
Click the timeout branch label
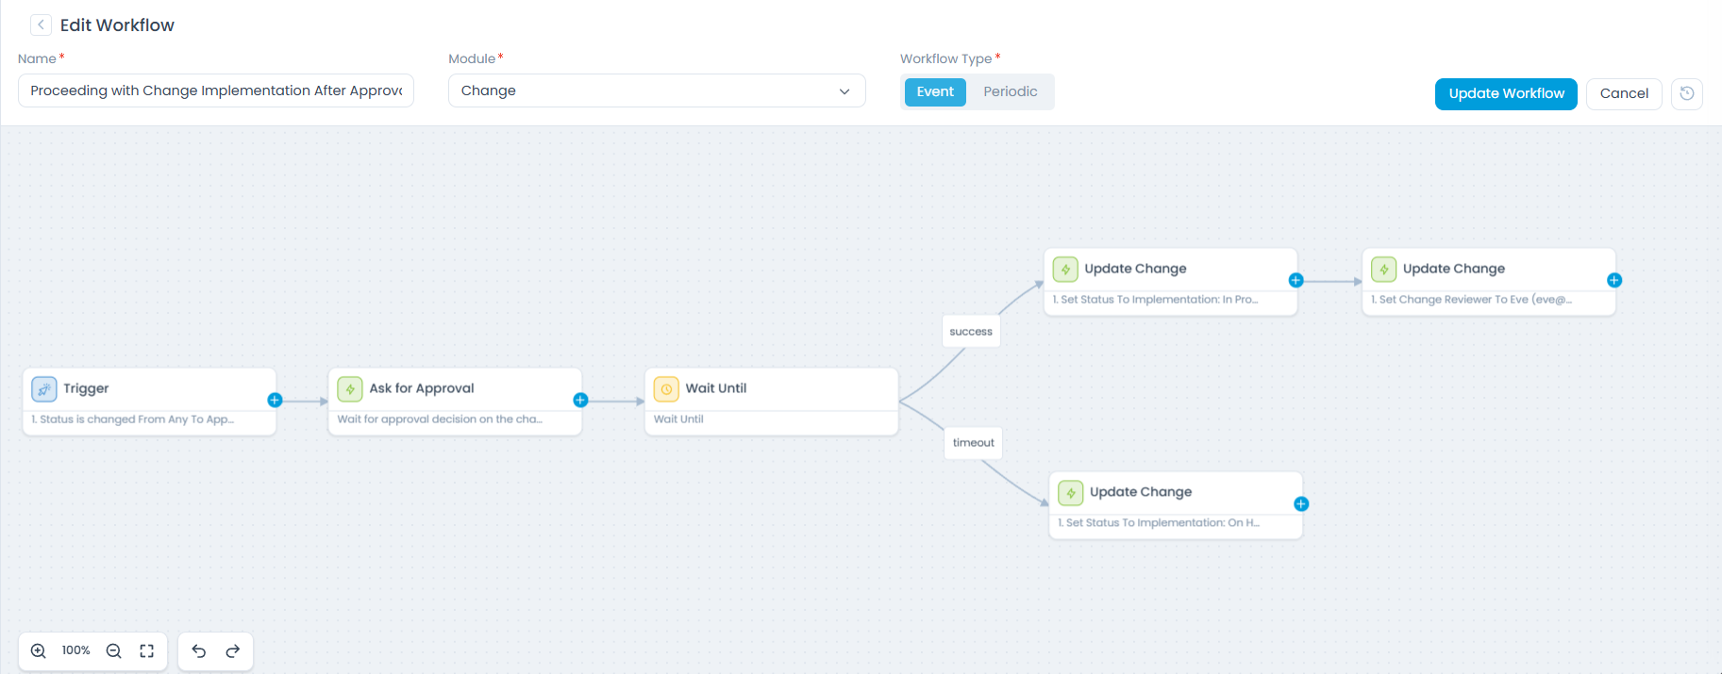(973, 443)
